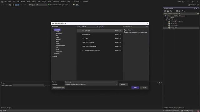Select the CUDA 12.2 category

coord(59,51)
